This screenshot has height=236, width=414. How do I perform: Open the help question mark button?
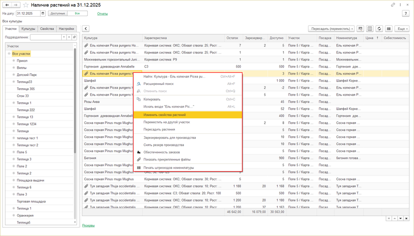point(406,14)
